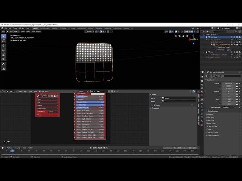Open the Global transform orientation dropdown
242x181 pixels.
(89, 32)
